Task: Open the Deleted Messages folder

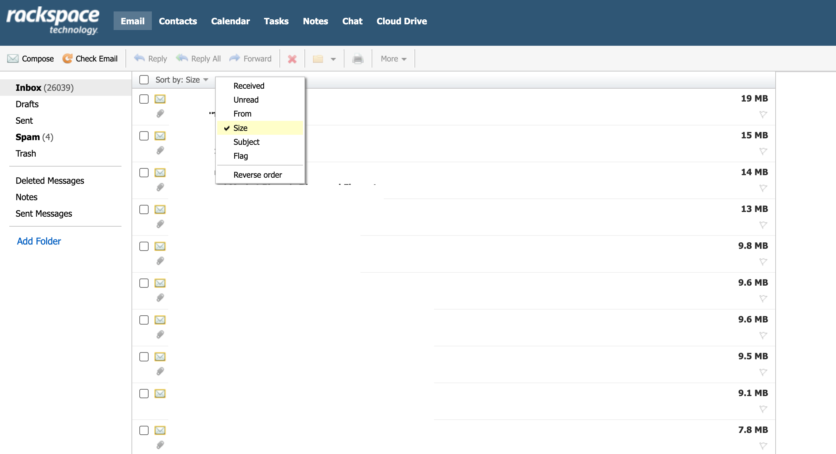Action: click(50, 181)
